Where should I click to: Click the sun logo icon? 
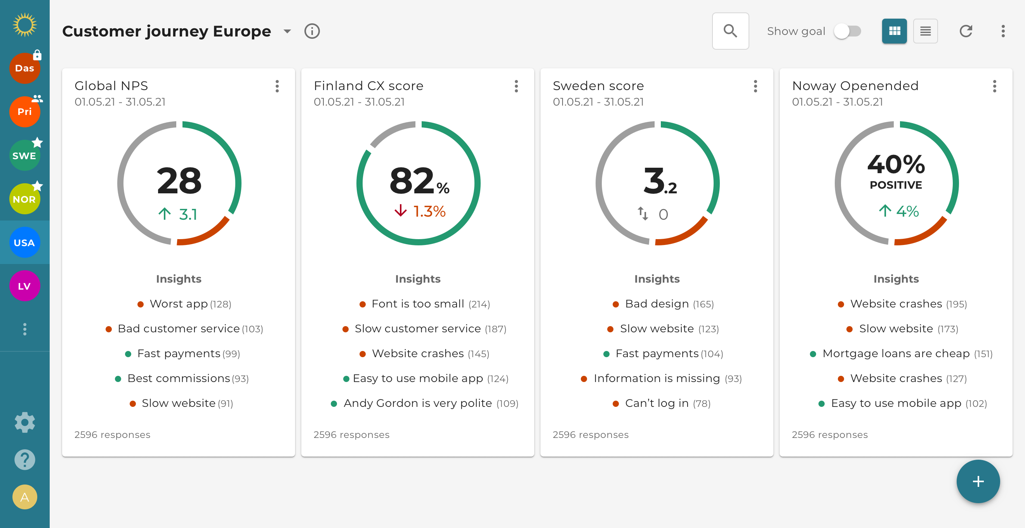pyautogui.click(x=25, y=25)
